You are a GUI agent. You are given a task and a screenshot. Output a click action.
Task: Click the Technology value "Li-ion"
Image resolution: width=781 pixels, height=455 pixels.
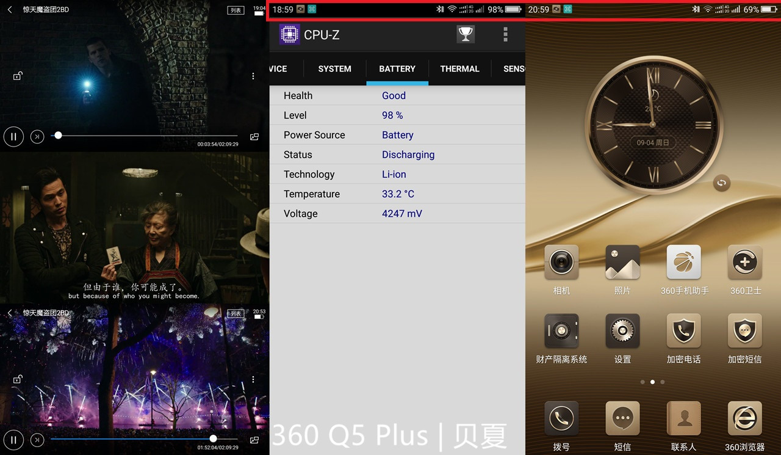point(394,174)
